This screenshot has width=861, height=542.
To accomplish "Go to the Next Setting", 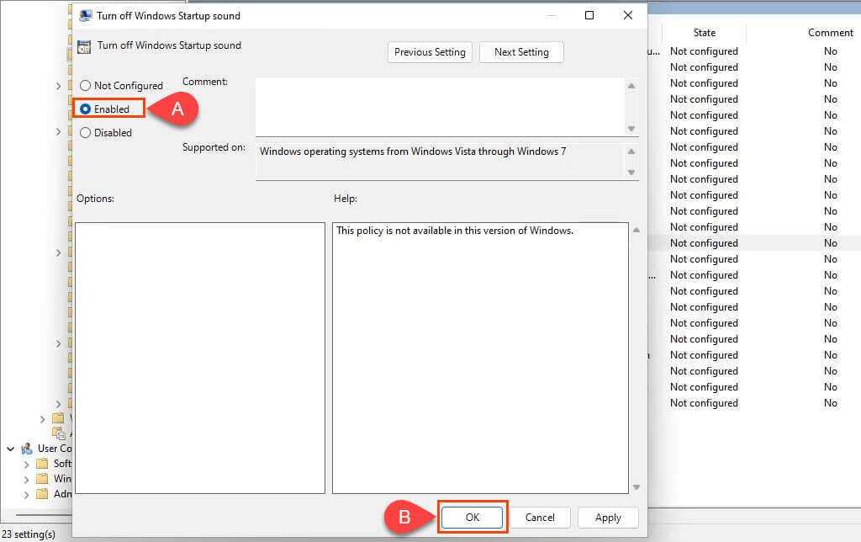I will click(x=521, y=52).
